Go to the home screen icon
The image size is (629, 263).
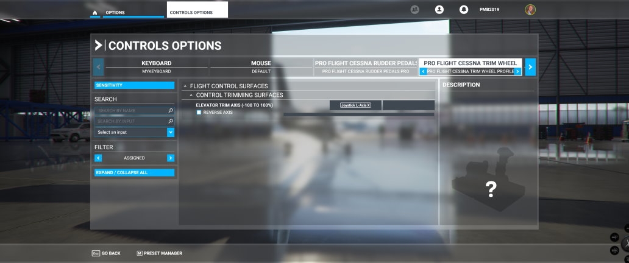click(x=94, y=13)
